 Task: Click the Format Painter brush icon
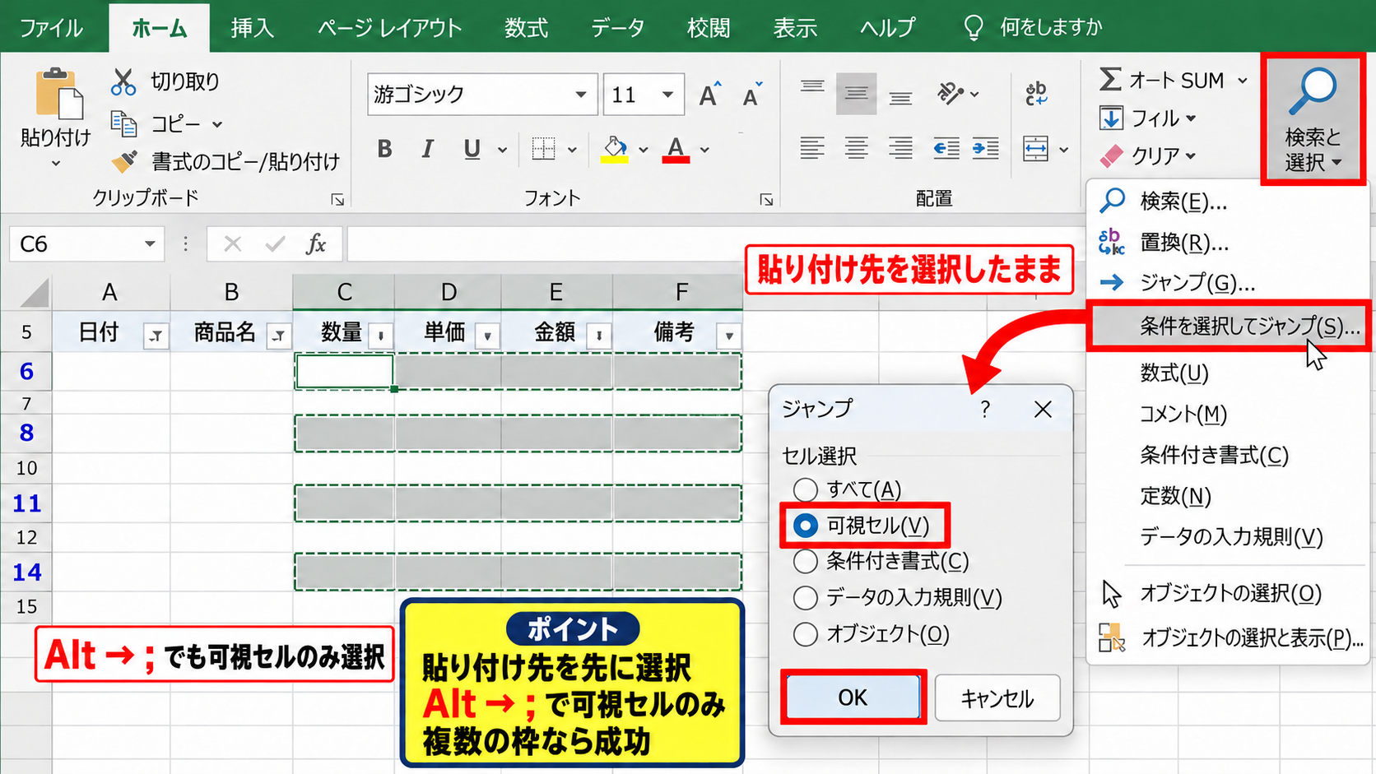point(124,161)
